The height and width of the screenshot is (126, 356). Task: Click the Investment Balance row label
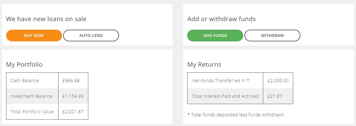pos(31,96)
